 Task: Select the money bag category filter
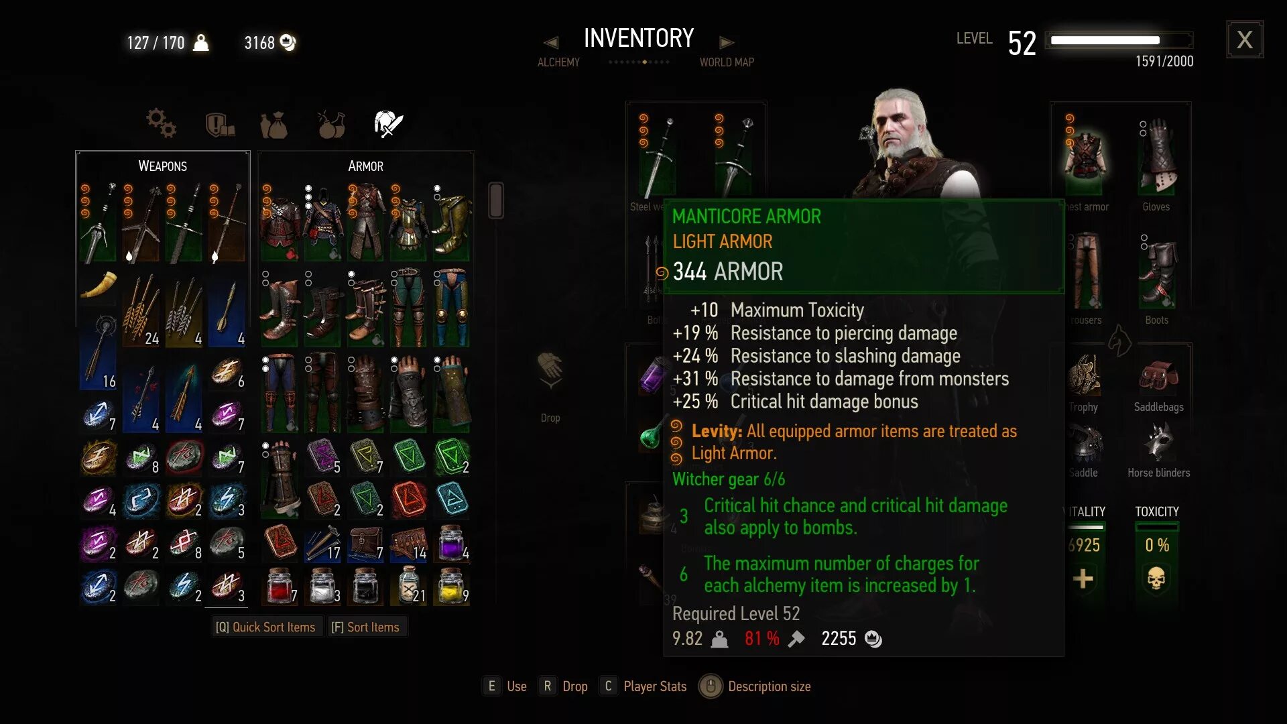273,125
